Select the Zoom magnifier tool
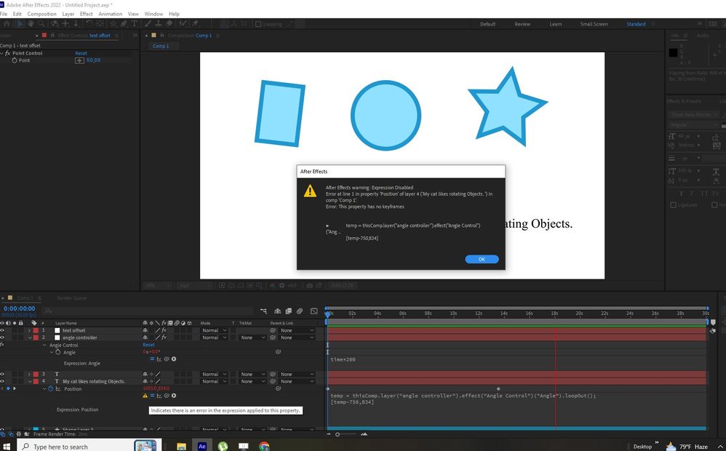 pos(41,23)
